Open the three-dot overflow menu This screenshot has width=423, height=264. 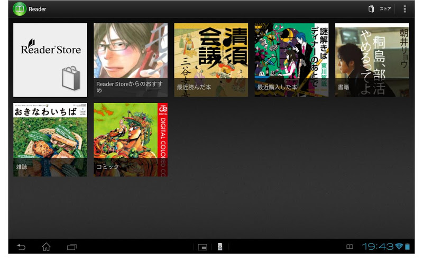[x=404, y=9]
